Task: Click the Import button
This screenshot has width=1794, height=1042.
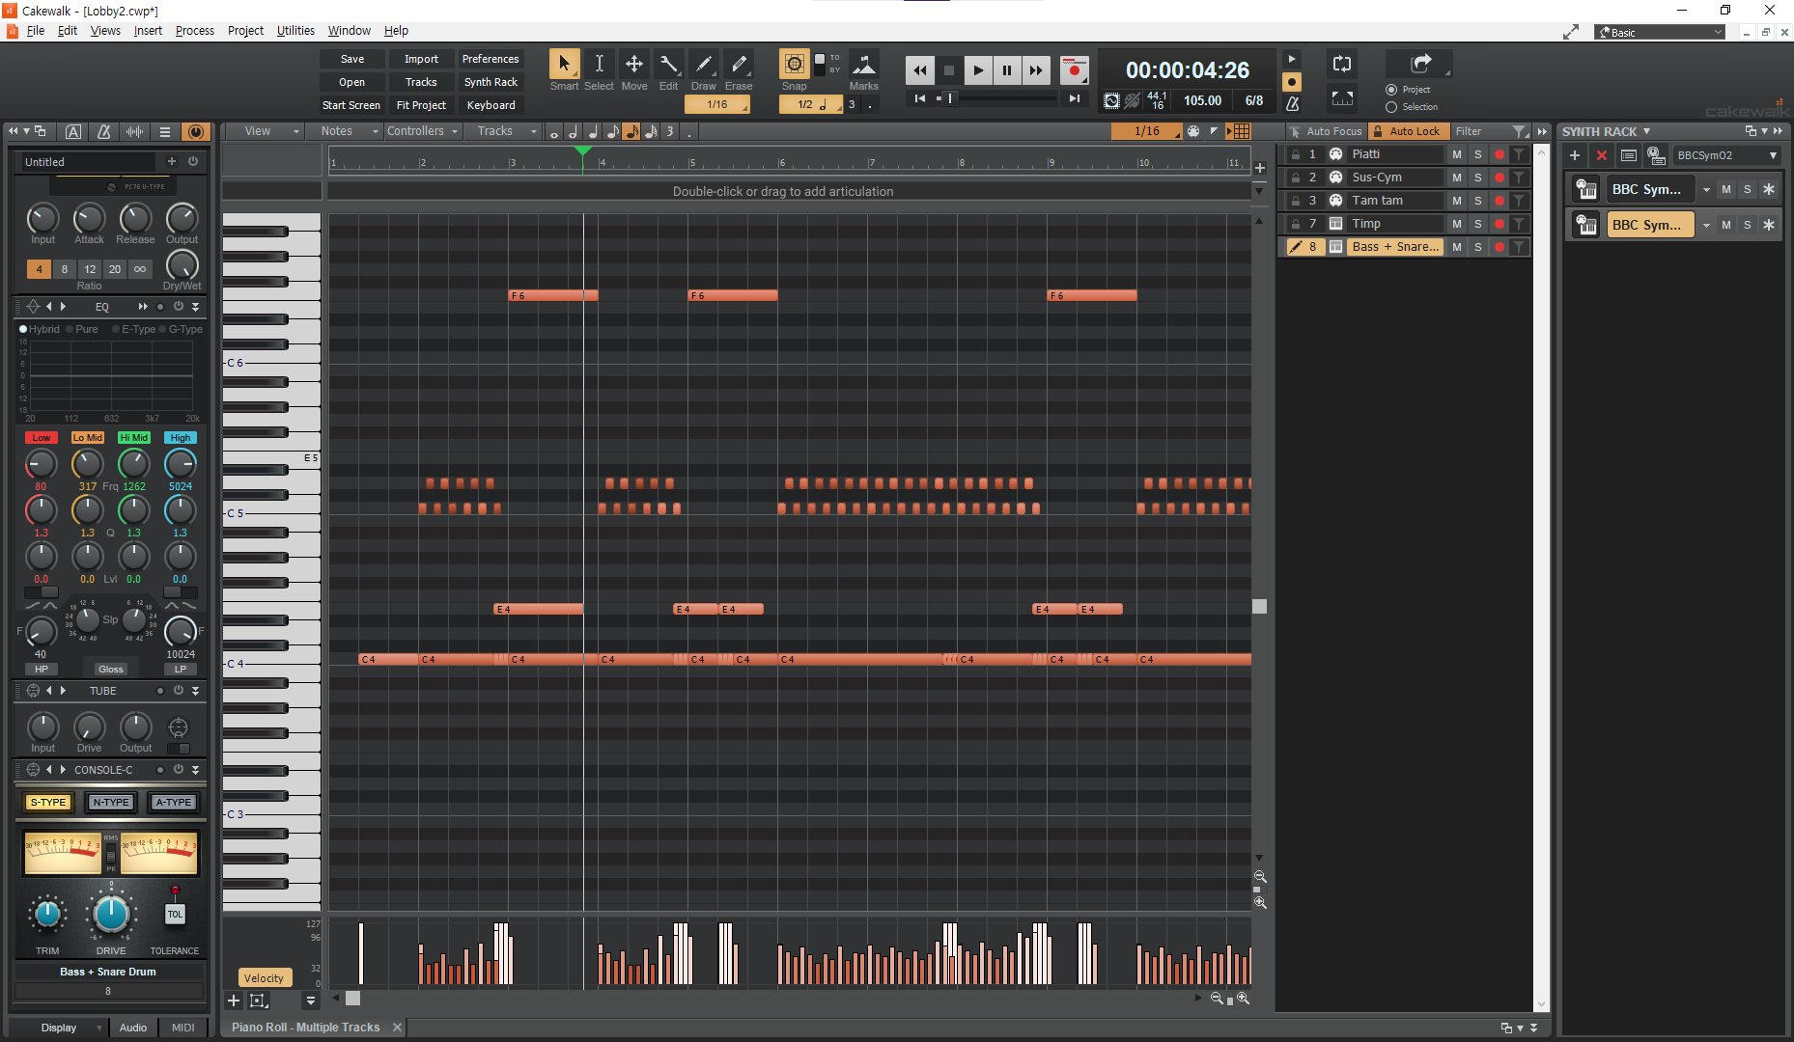Action: (421, 59)
